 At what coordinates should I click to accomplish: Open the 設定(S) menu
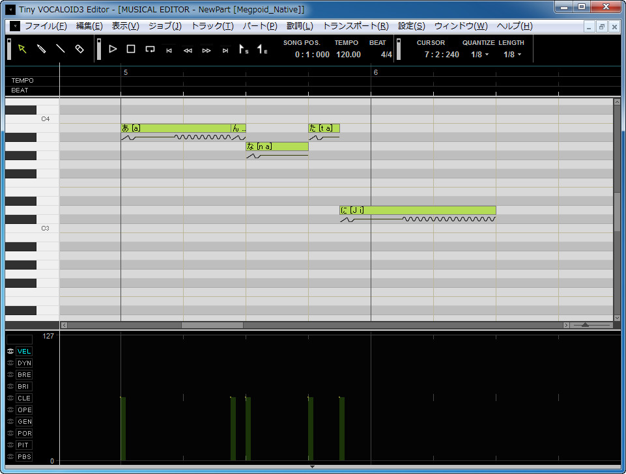411,26
